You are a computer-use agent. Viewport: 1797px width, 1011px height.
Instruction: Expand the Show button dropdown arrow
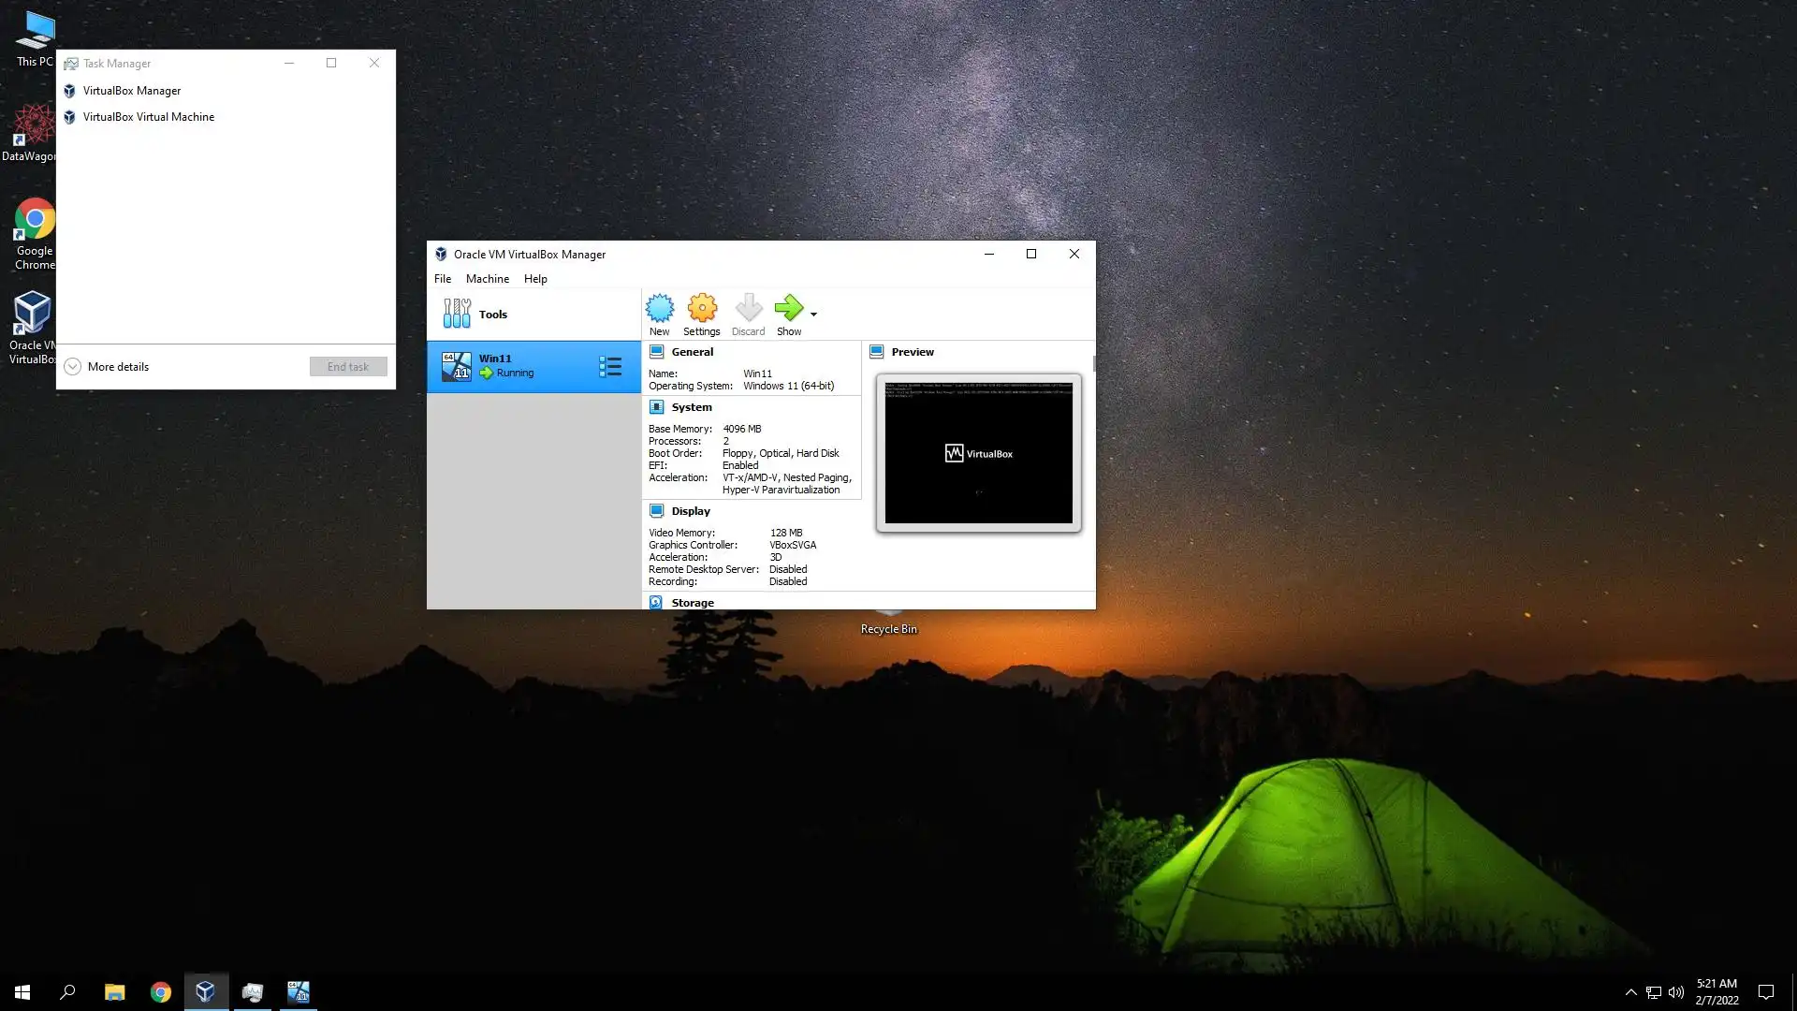point(813,315)
